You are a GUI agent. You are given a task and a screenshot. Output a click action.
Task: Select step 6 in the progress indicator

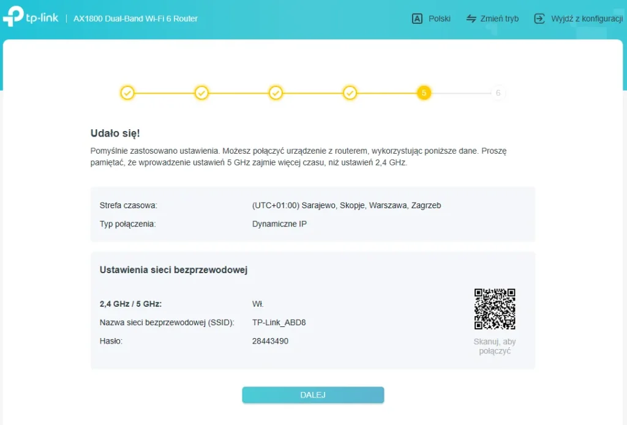[498, 93]
